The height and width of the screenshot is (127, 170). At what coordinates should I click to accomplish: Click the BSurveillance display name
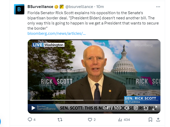click(x=40, y=7)
